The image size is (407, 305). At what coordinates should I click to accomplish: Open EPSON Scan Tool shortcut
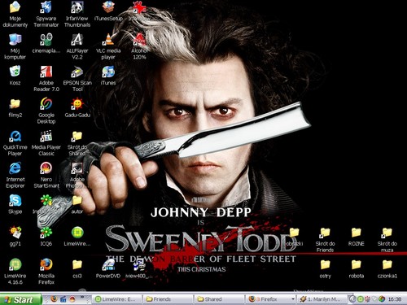click(77, 78)
